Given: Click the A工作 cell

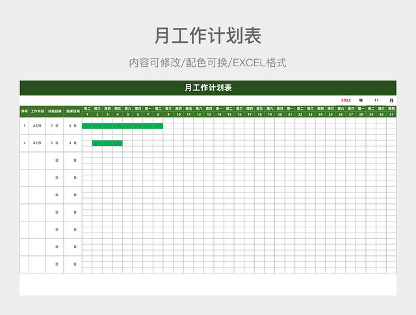Looking at the screenshot, I should click(37, 126).
